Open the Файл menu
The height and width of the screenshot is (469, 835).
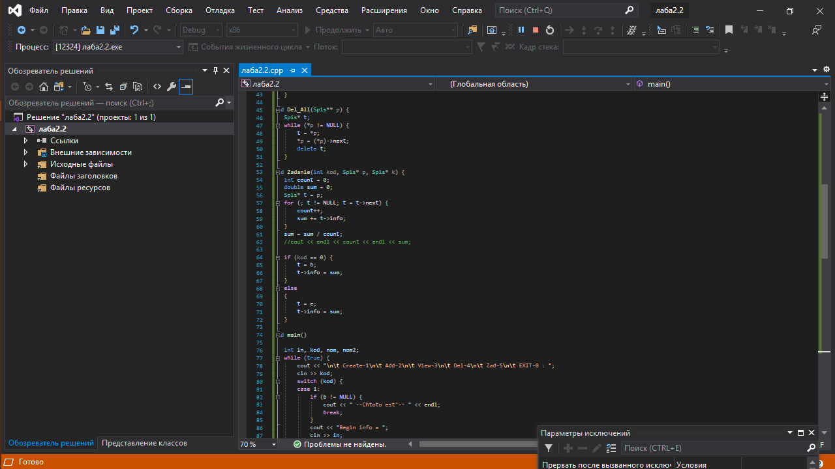(38, 10)
